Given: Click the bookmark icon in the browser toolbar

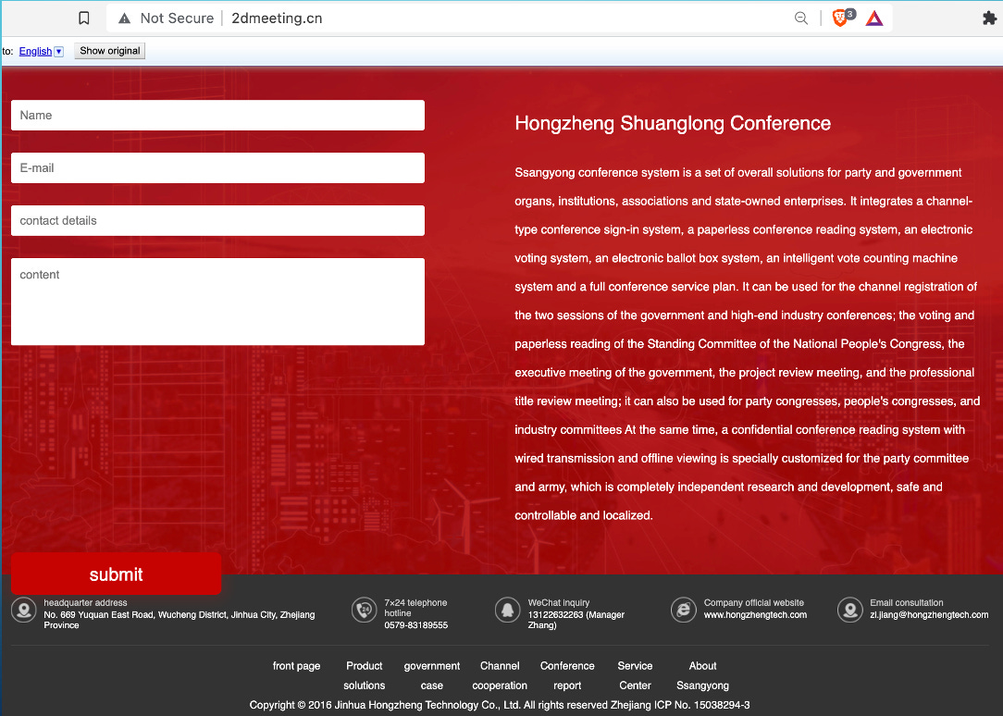Looking at the screenshot, I should pyautogui.click(x=84, y=18).
